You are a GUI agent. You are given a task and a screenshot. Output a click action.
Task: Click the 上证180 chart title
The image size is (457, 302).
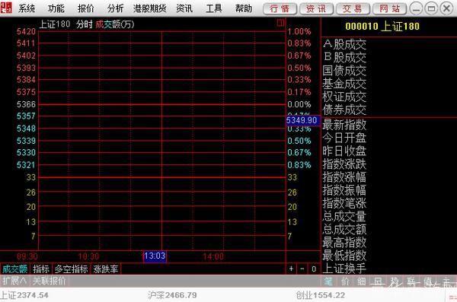click(55, 24)
